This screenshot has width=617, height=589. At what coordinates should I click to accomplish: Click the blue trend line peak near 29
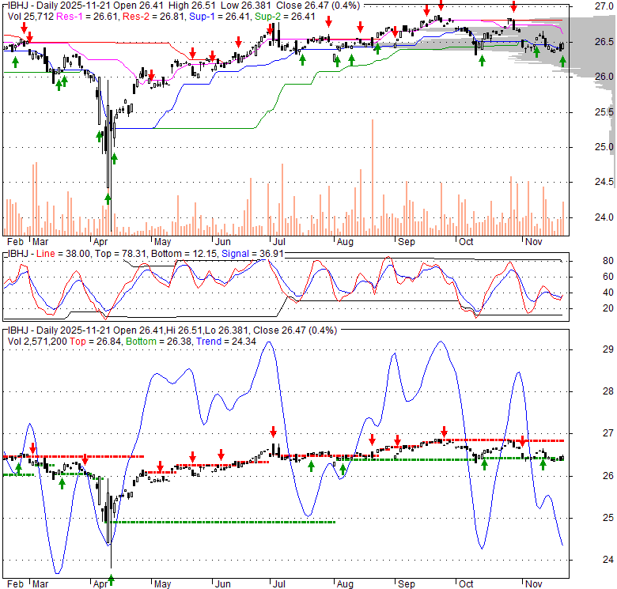(269, 343)
